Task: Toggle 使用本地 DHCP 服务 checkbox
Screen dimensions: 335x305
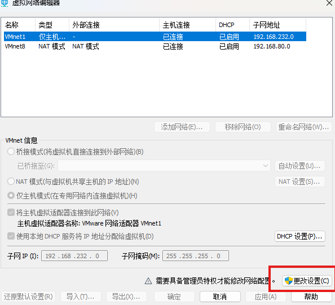Action: tap(11, 236)
